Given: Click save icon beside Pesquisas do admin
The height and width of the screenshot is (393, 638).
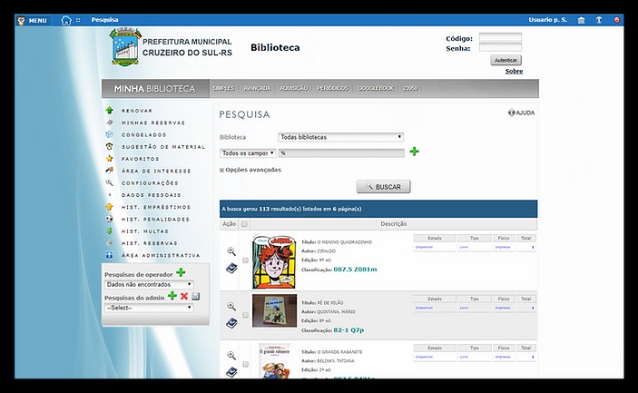Looking at the screenshot, I should pyautogui.click(x=196, y=297).
